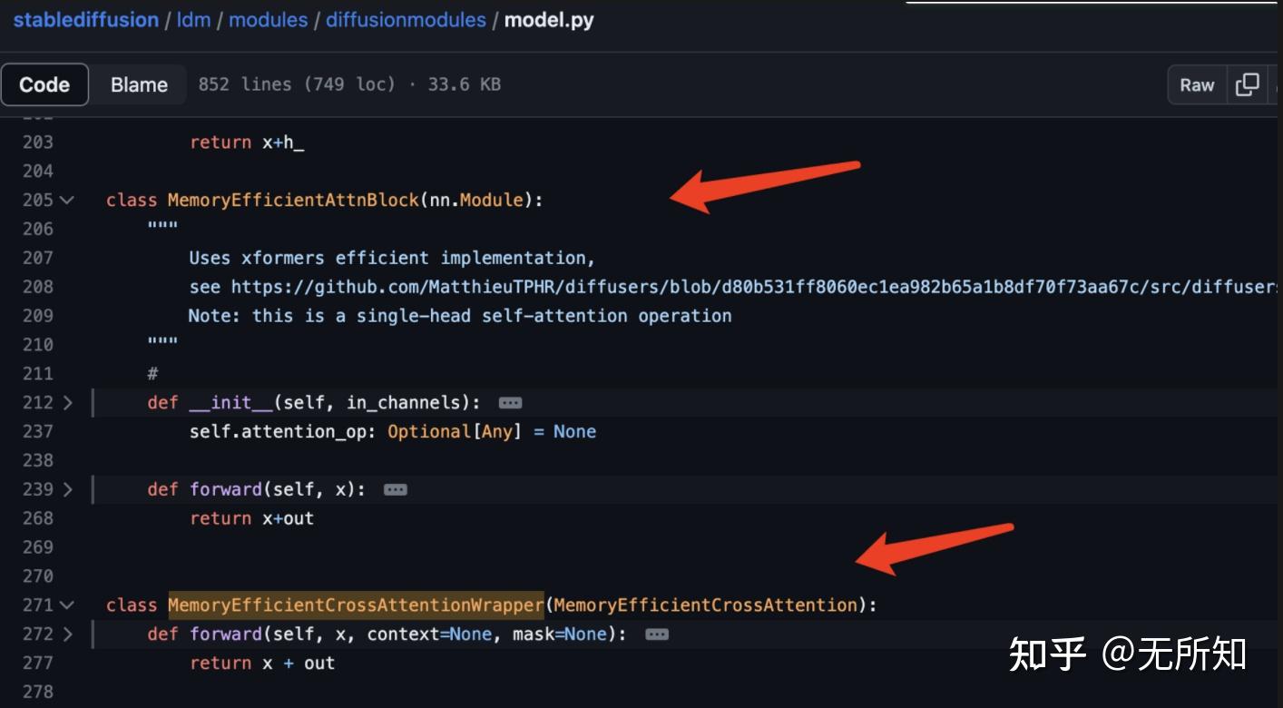The width and height of the screenshot is (1283, 708).
Task: Click the highlighted MemoryEfficientCrossAttentionWrapper class name
Action: pyautogui.click(x=356, y=605)
